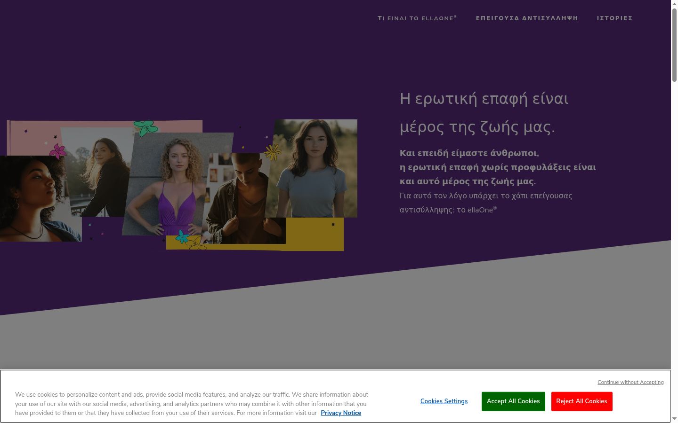Click the scrollbar up arrow

coord(674,4)
